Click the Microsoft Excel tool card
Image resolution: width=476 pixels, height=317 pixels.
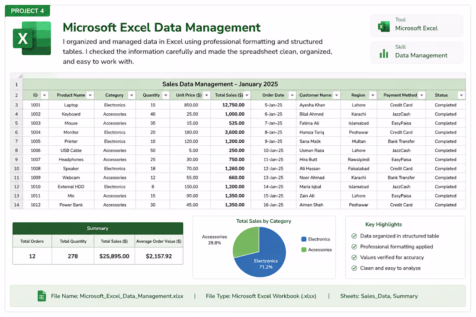coord(417,26)
